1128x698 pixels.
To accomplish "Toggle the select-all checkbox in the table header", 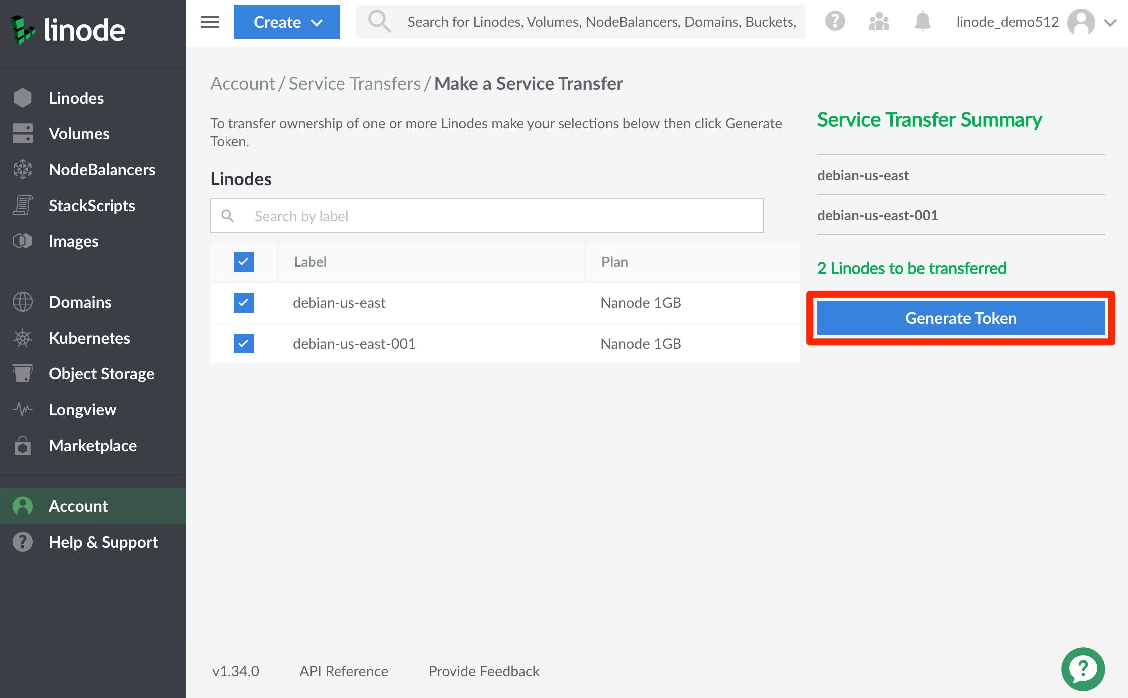I will pos(243,261).
